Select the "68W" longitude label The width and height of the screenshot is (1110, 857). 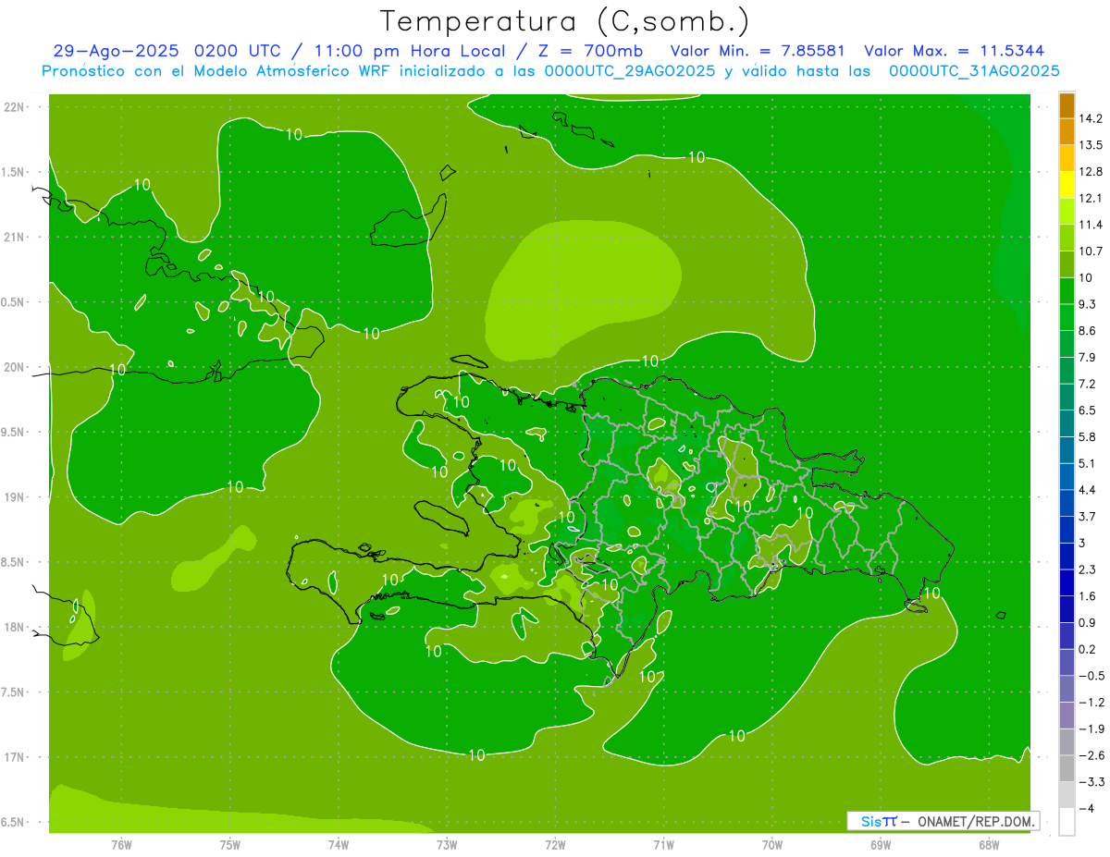pyautogui.click(x=989, y=844)
